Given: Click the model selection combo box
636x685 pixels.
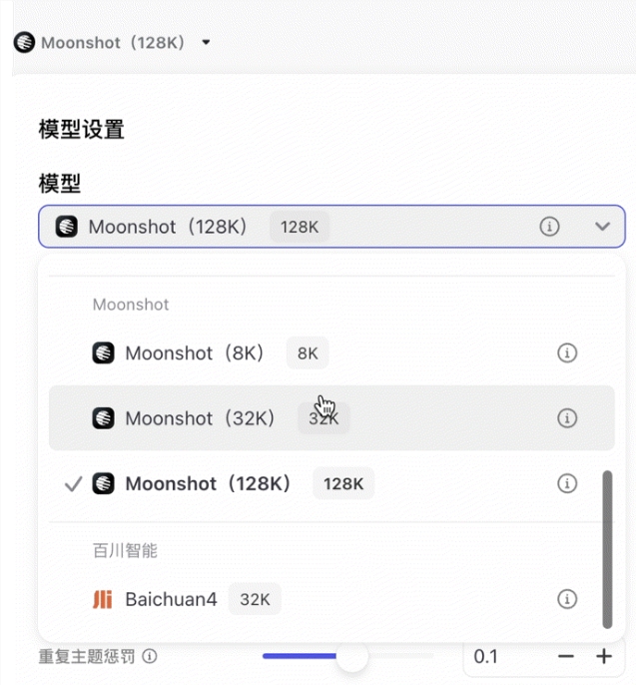Looking at the screenshot, I should (329, 227).
